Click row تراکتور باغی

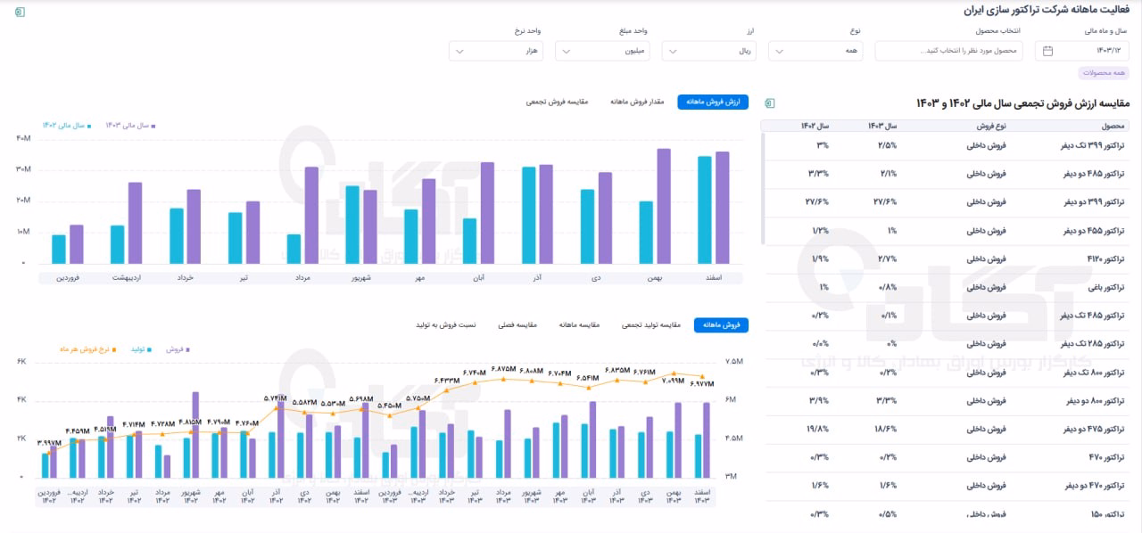click(947, 287)
